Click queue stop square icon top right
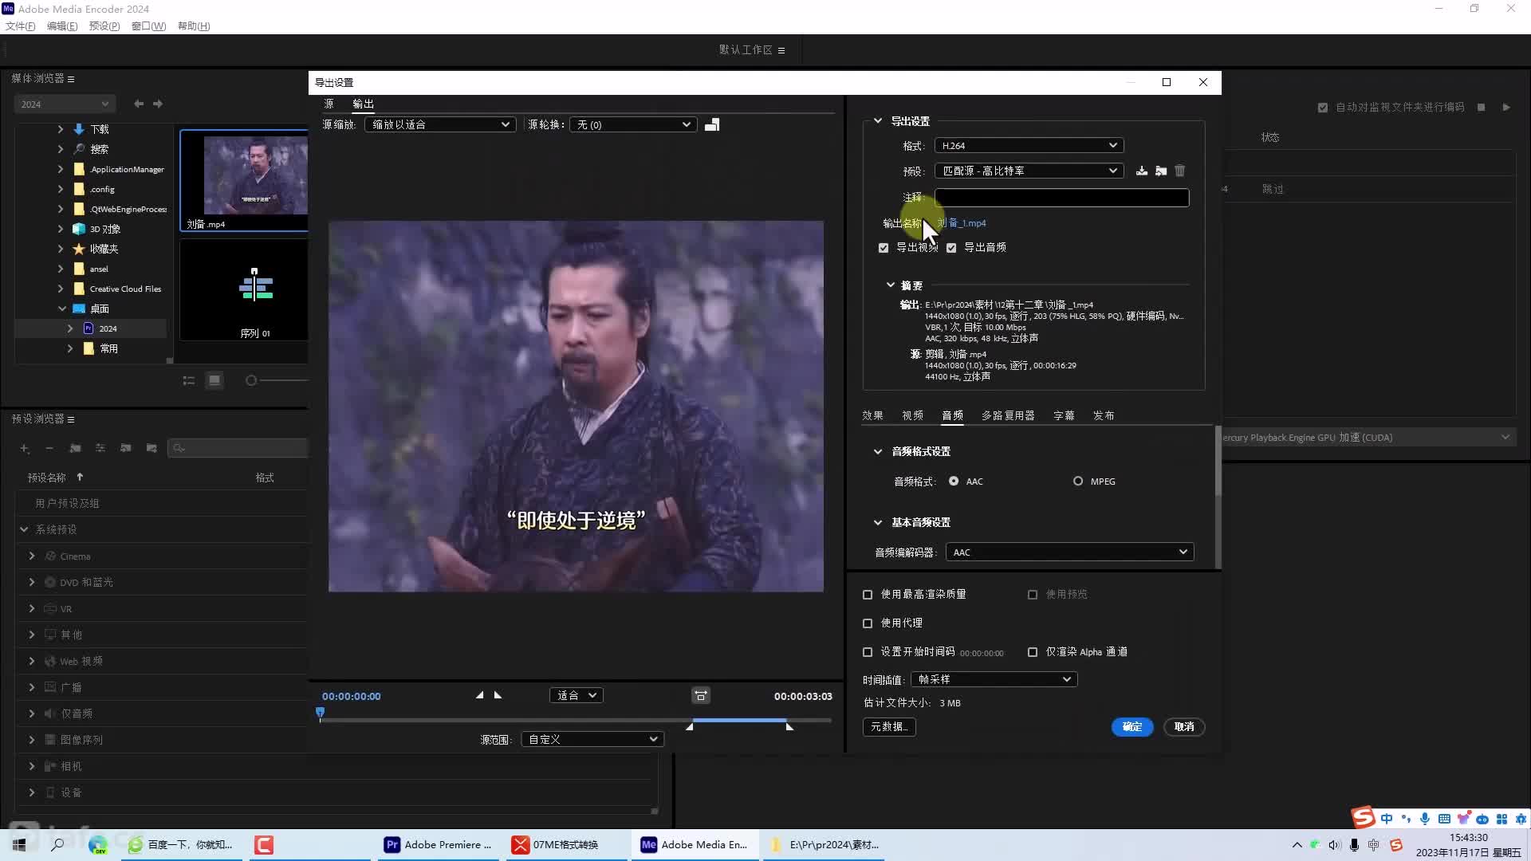The image size is (1531, 861). click(1482, 107)
